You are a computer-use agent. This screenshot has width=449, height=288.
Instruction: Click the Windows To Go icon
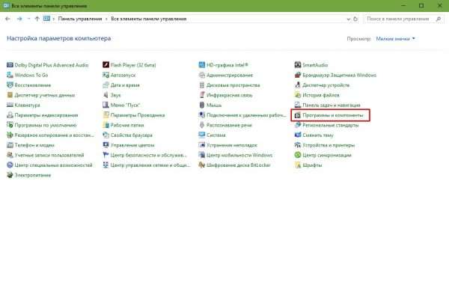pos(10,75)
